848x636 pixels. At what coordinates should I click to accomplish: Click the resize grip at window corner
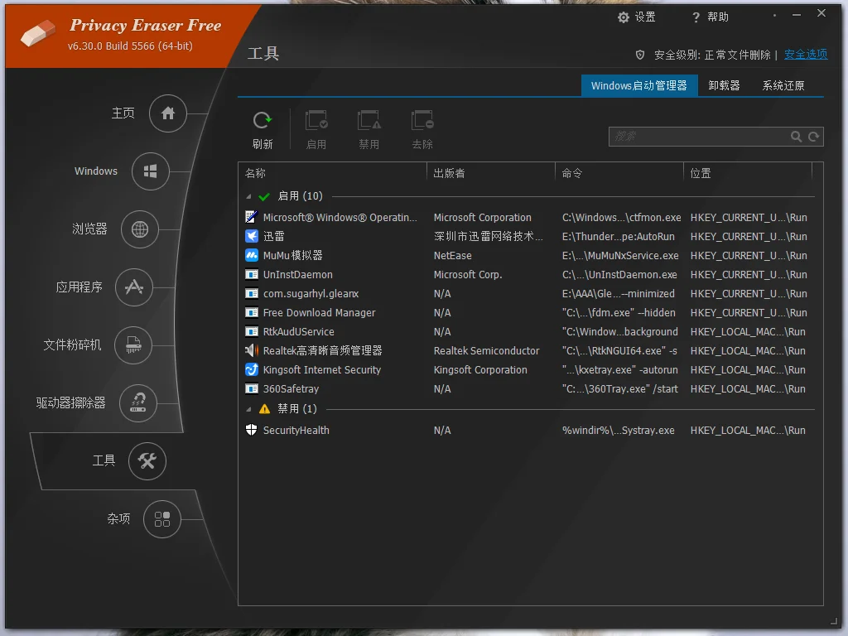834,622
